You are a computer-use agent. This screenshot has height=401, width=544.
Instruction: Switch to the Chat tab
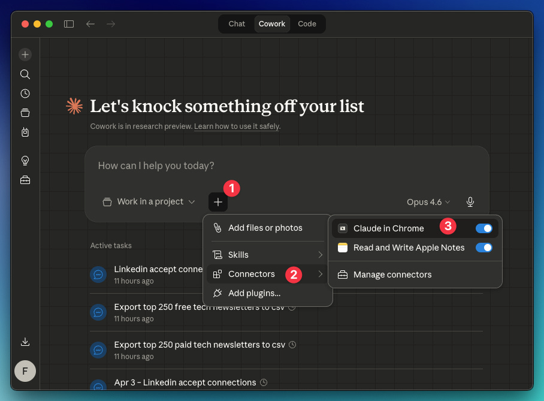237,24
